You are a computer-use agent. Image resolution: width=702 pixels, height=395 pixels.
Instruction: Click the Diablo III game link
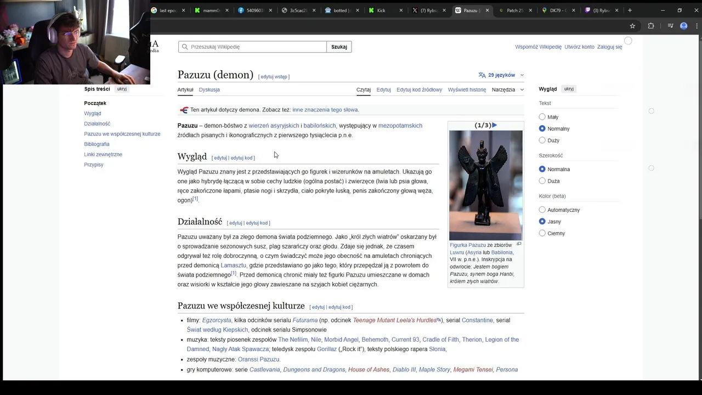404,370
